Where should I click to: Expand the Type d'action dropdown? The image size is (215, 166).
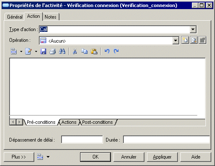pyautogui.click(x=193, y=29)
